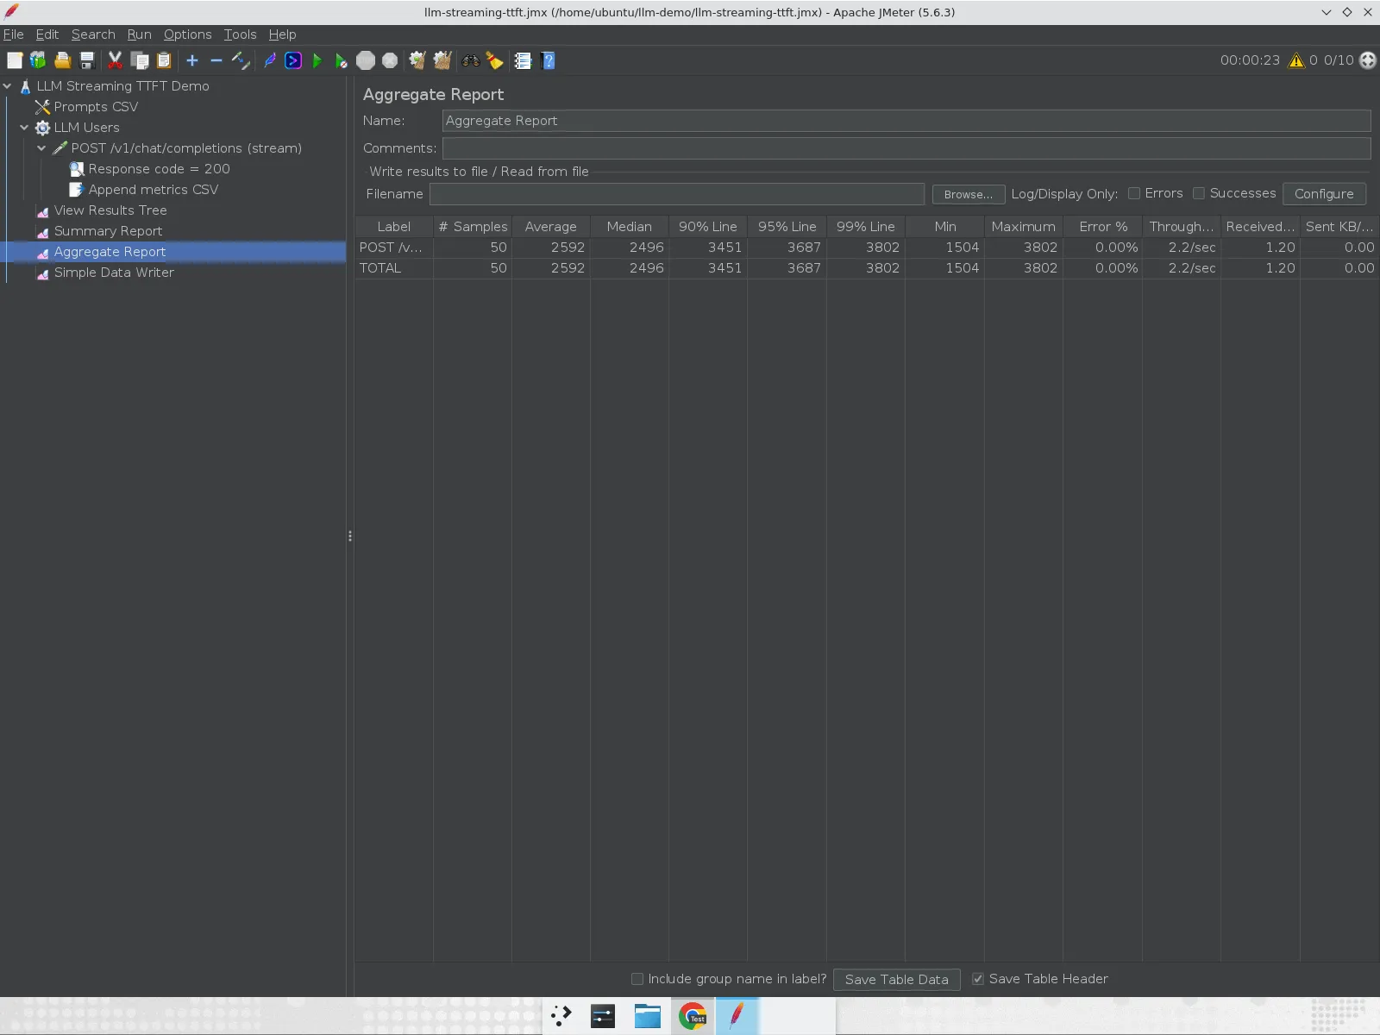Click the Name input field

pos(906,121)
